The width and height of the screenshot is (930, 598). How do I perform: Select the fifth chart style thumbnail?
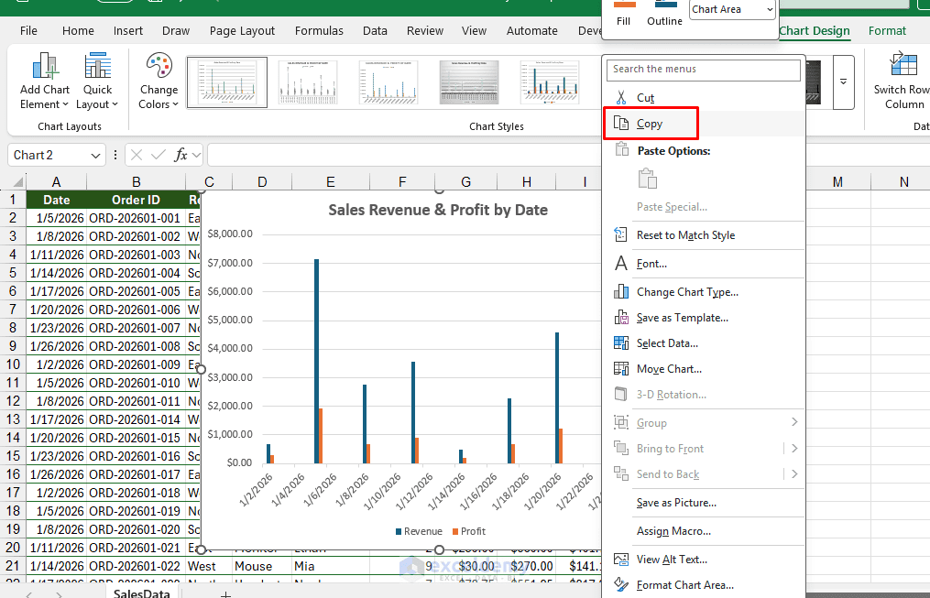tap(550, 82)
